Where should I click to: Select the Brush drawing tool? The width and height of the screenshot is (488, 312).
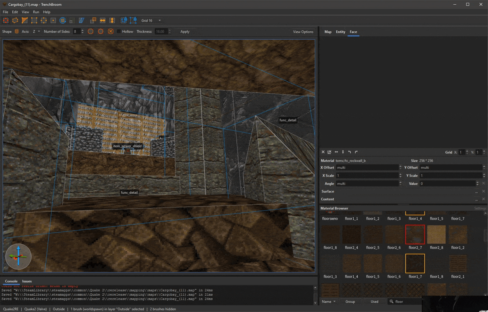pyautogui.click(x=15, y=20)
